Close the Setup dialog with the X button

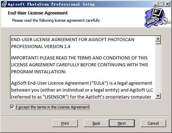tap(168, 4)
